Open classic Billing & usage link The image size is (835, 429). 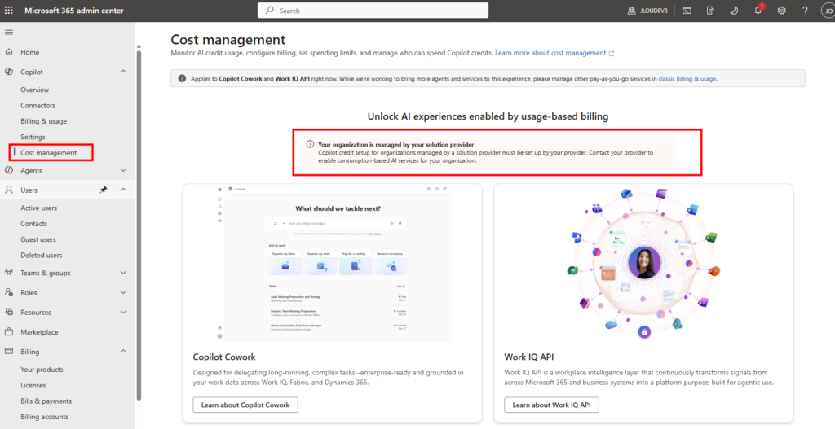687,79
